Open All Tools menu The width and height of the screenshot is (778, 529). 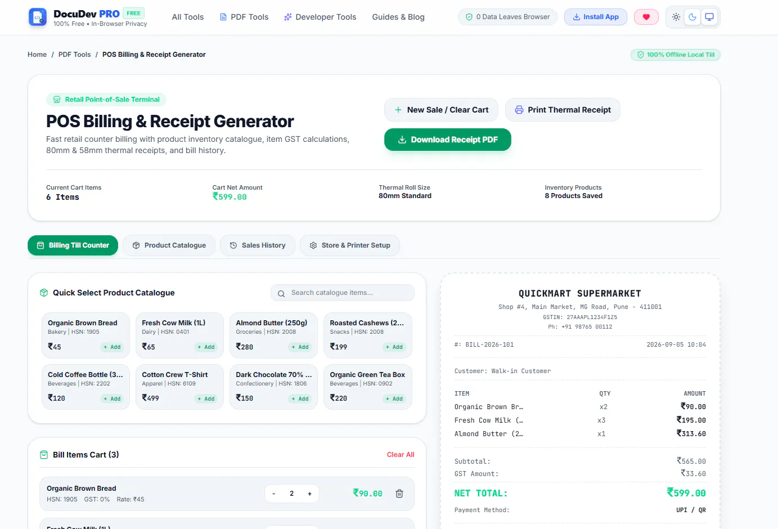(188, 17)
